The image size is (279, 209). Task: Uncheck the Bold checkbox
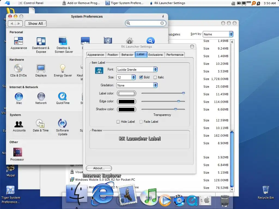(141, 77)
